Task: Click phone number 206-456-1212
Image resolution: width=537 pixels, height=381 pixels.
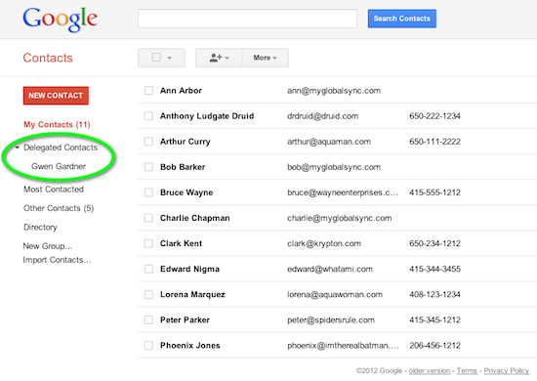Action: pos(434,346)
